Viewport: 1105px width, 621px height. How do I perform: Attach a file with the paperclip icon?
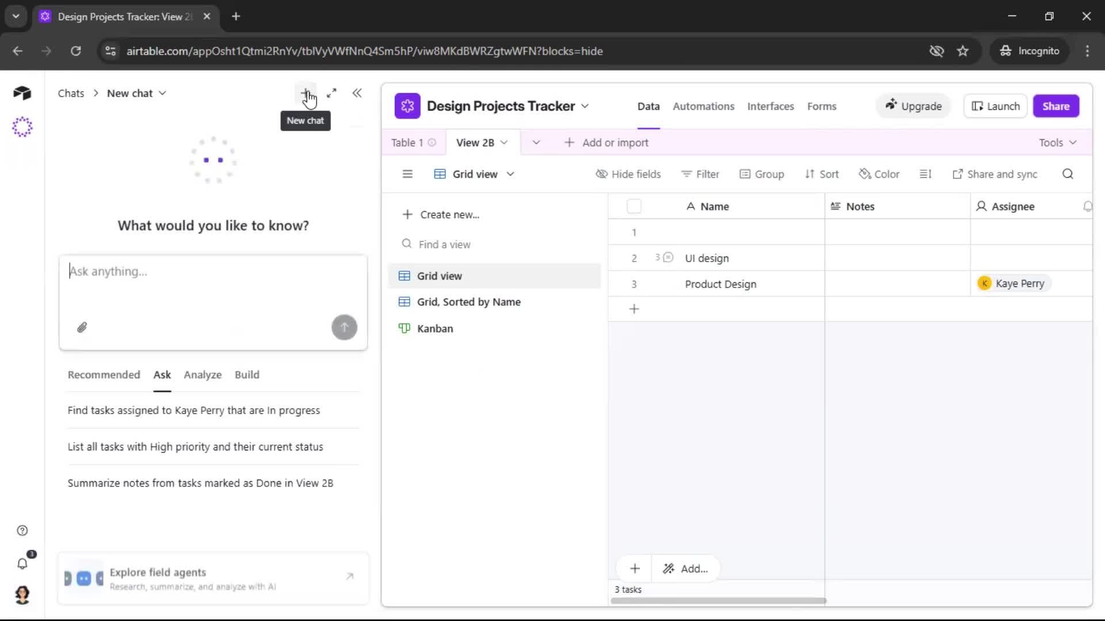(x=82, y=327)
